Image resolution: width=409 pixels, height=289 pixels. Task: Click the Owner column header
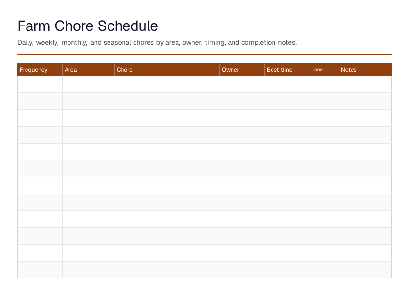(x=242, y=69)
